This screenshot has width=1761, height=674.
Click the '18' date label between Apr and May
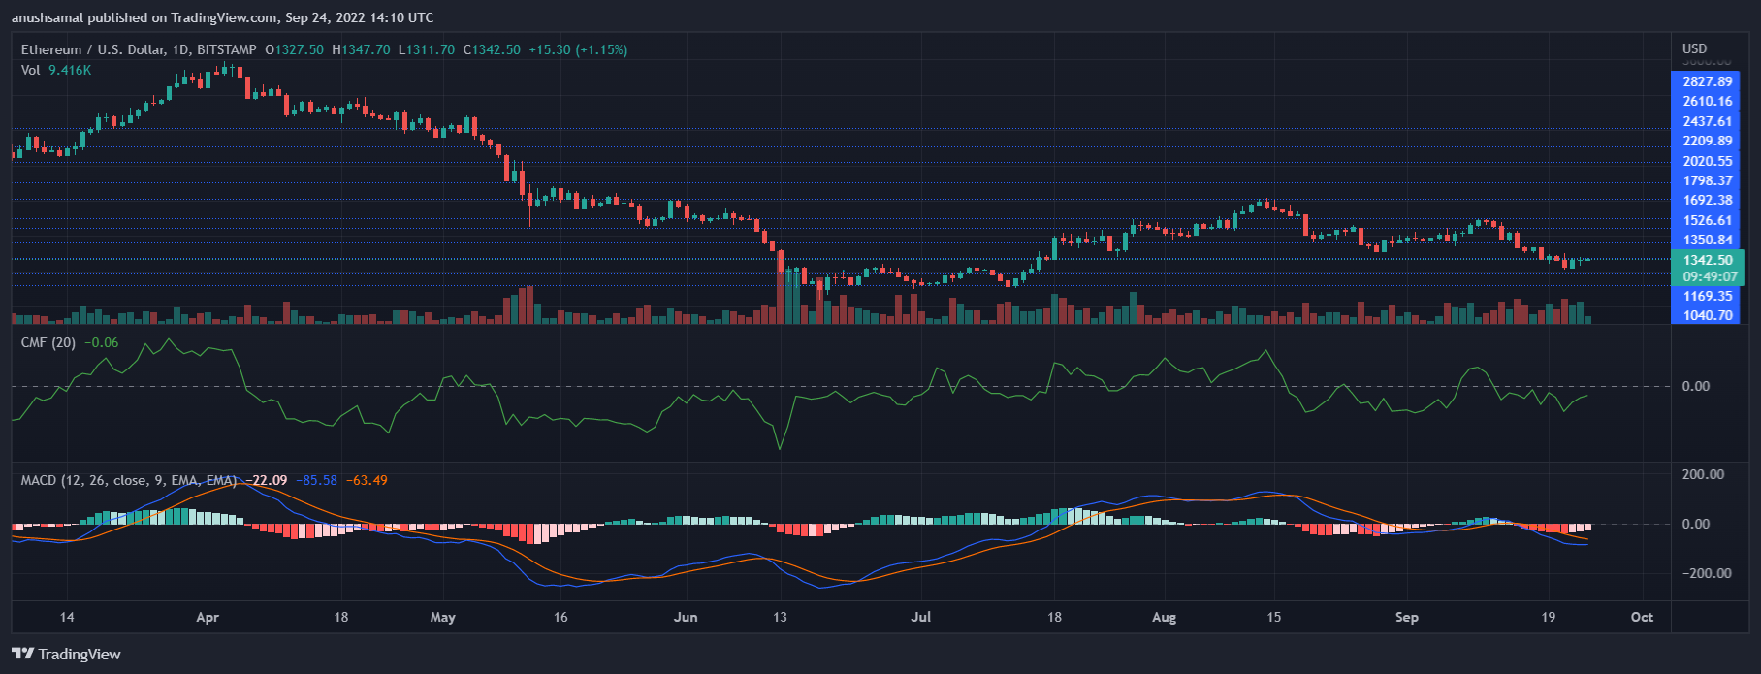pyautogui.click(x=340, y=617)
